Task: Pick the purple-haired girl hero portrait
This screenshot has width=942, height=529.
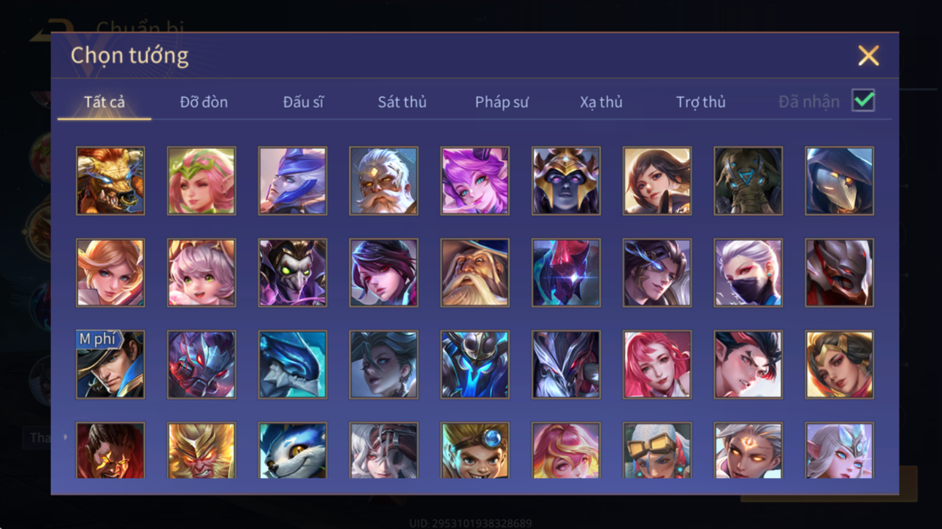Action: click(475, 181)
